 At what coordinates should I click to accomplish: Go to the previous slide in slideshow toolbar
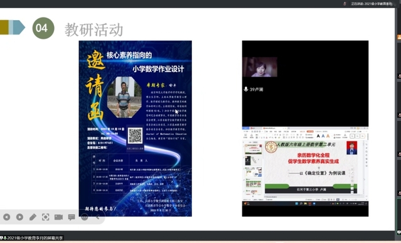[x=7, y=217]
